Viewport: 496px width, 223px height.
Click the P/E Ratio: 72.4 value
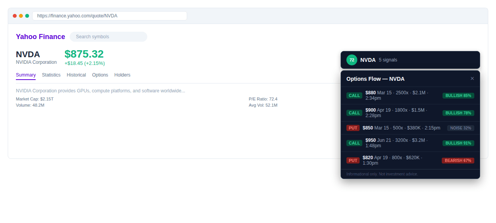coord(263,99)
